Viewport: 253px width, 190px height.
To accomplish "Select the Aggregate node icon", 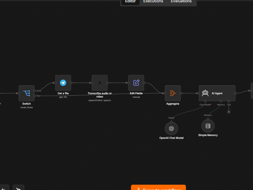I will tap(173, 93).
